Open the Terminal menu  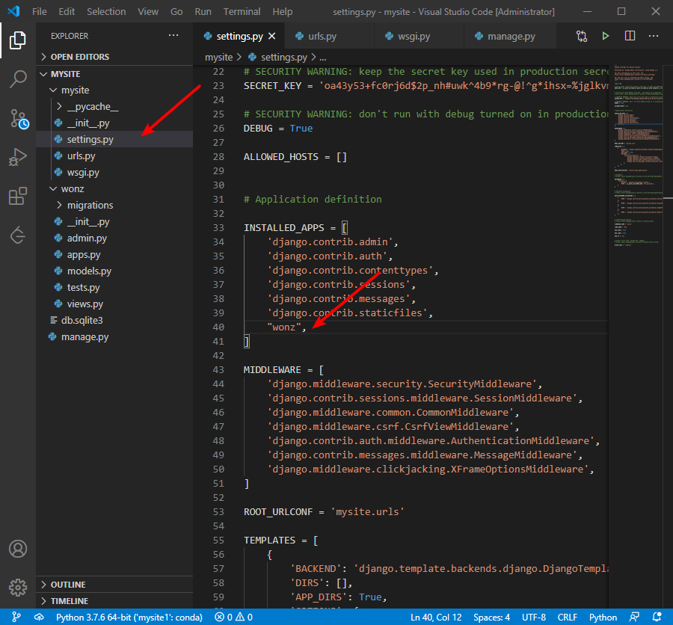[242, 12]
